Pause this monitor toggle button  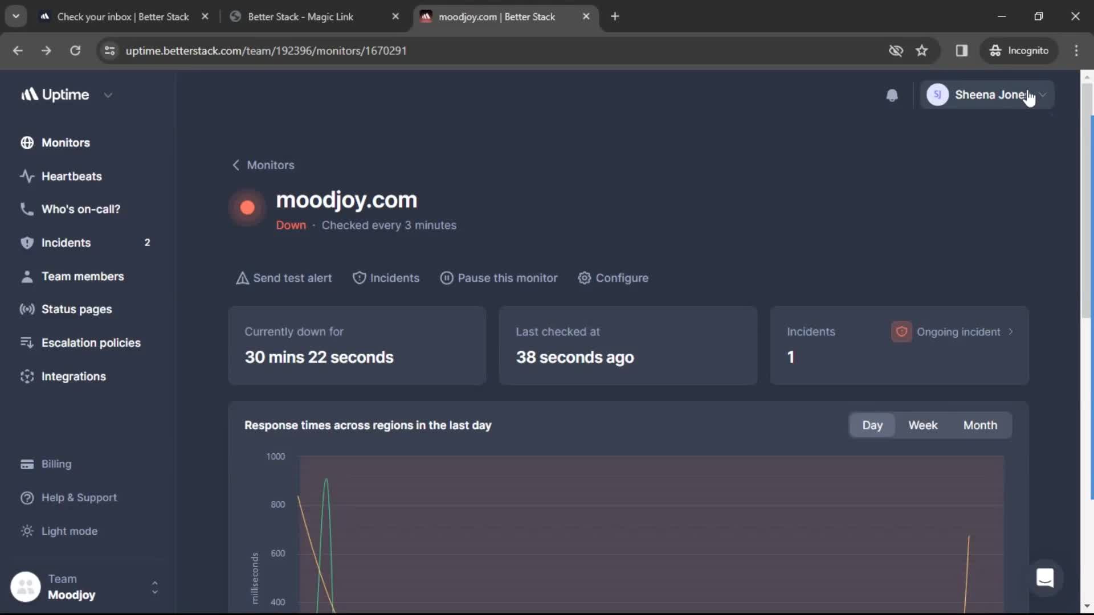click(x=499, y=278)
